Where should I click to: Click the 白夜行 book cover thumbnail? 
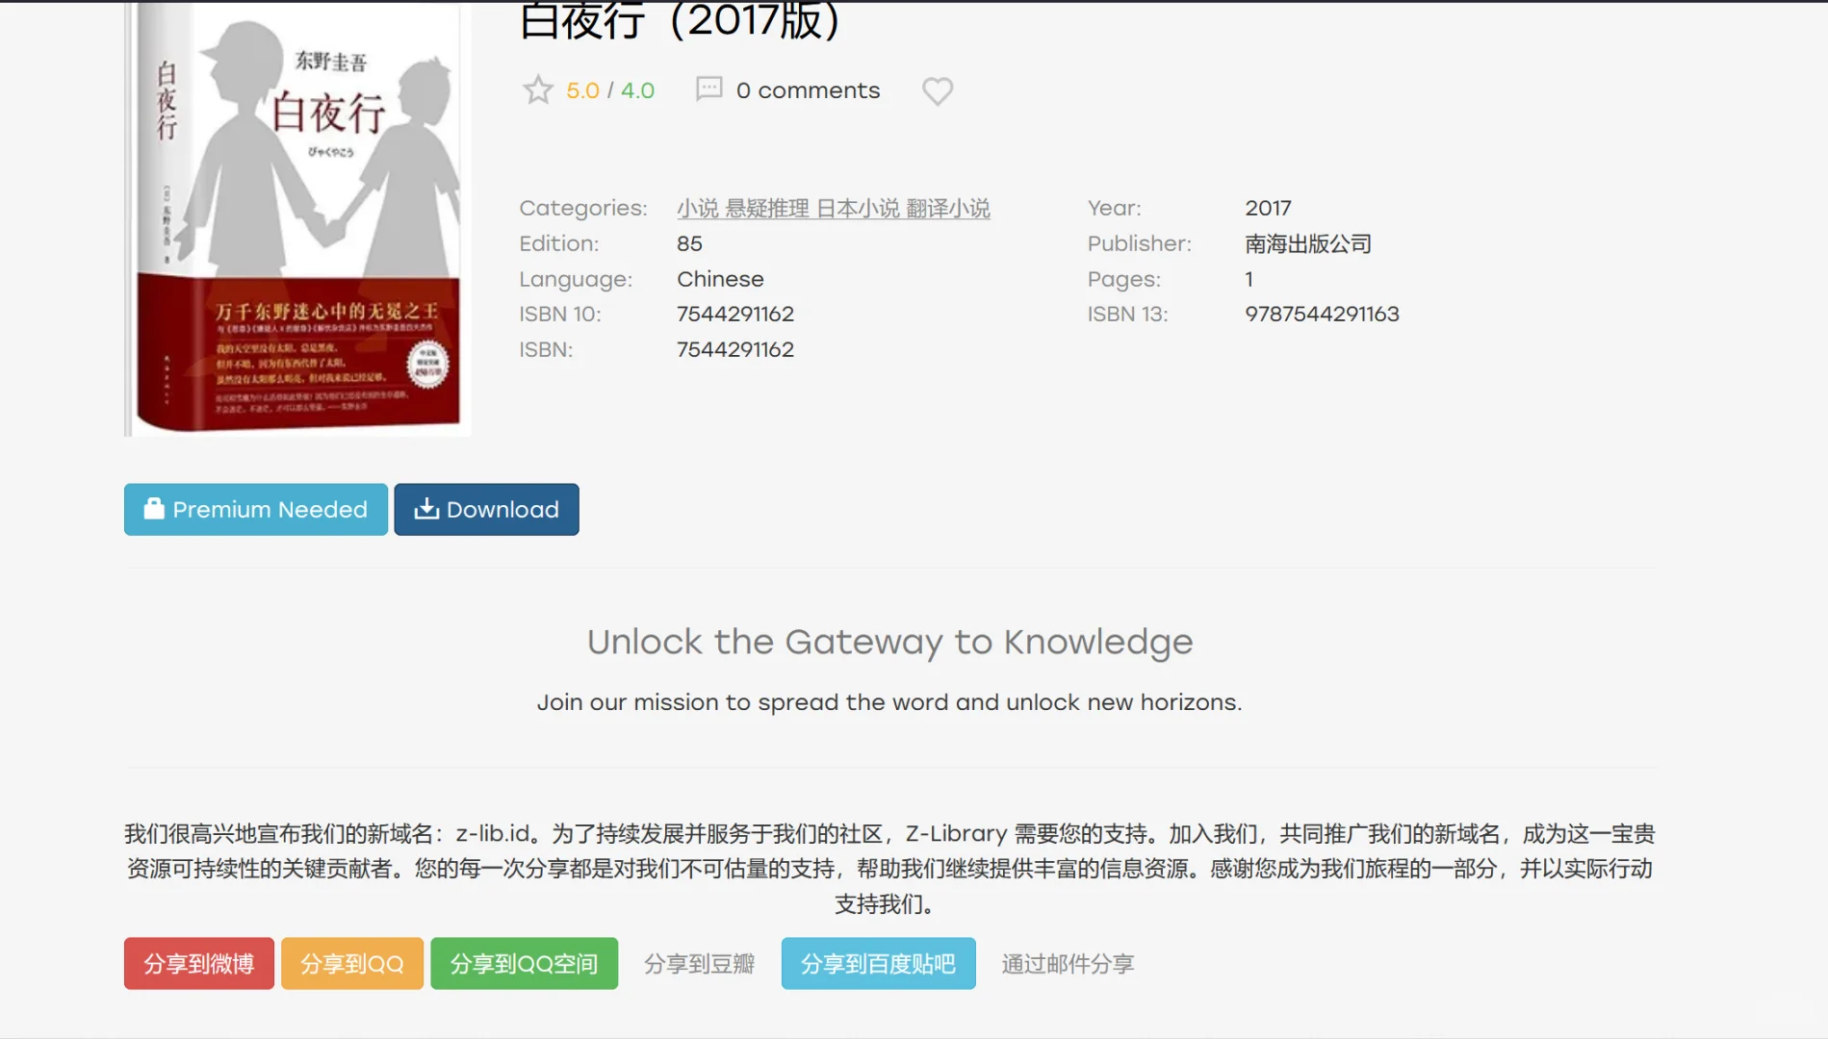pyautogui.click(x=297, y=218)
